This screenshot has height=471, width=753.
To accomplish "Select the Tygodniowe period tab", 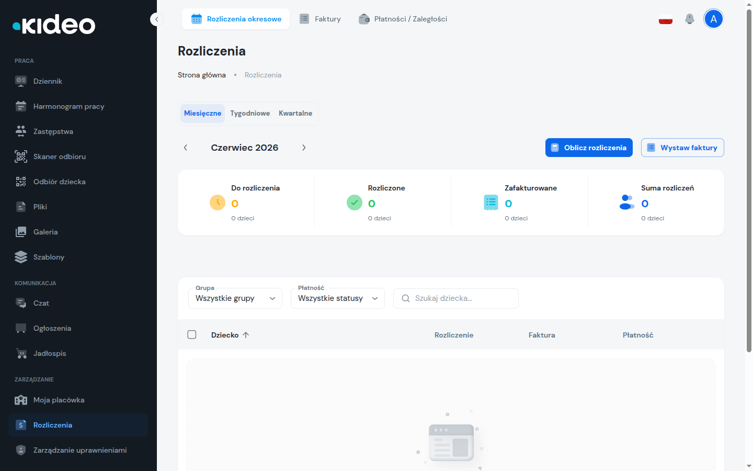I will 250,113.
